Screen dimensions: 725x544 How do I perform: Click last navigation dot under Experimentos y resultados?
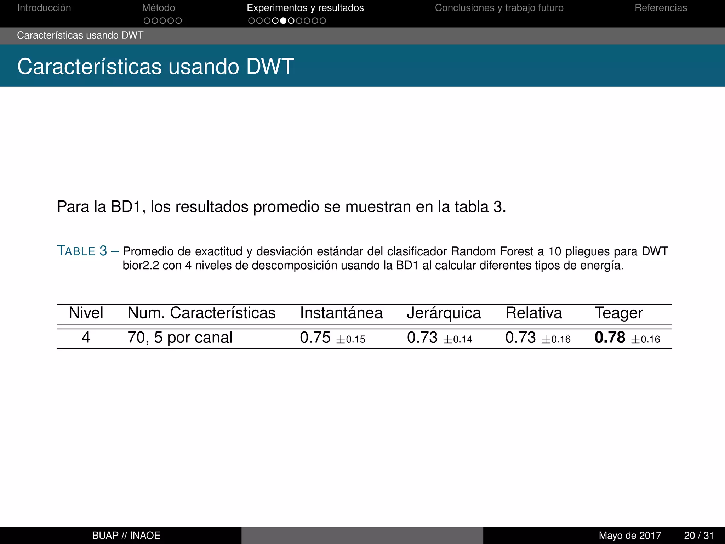322,21
